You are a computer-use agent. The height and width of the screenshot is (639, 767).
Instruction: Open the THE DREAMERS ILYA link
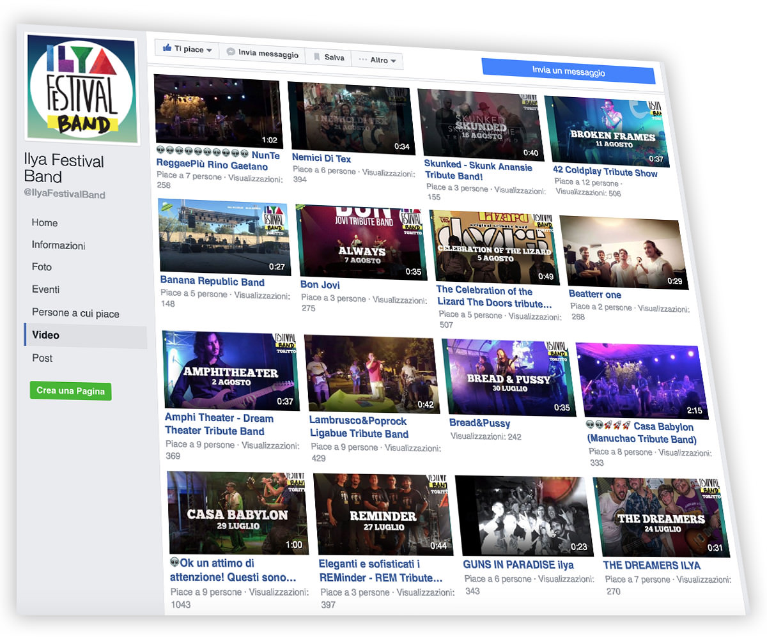(x=653, y=565)
